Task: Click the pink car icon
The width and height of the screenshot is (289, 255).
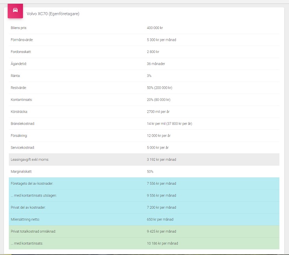Action: pos(15,10)
